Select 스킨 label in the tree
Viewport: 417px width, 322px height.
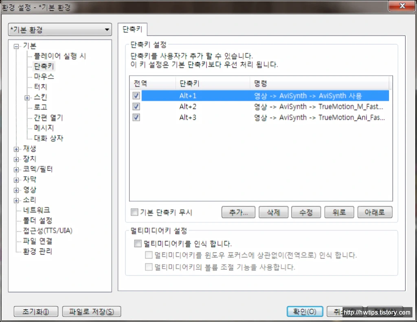coord(40,97)
